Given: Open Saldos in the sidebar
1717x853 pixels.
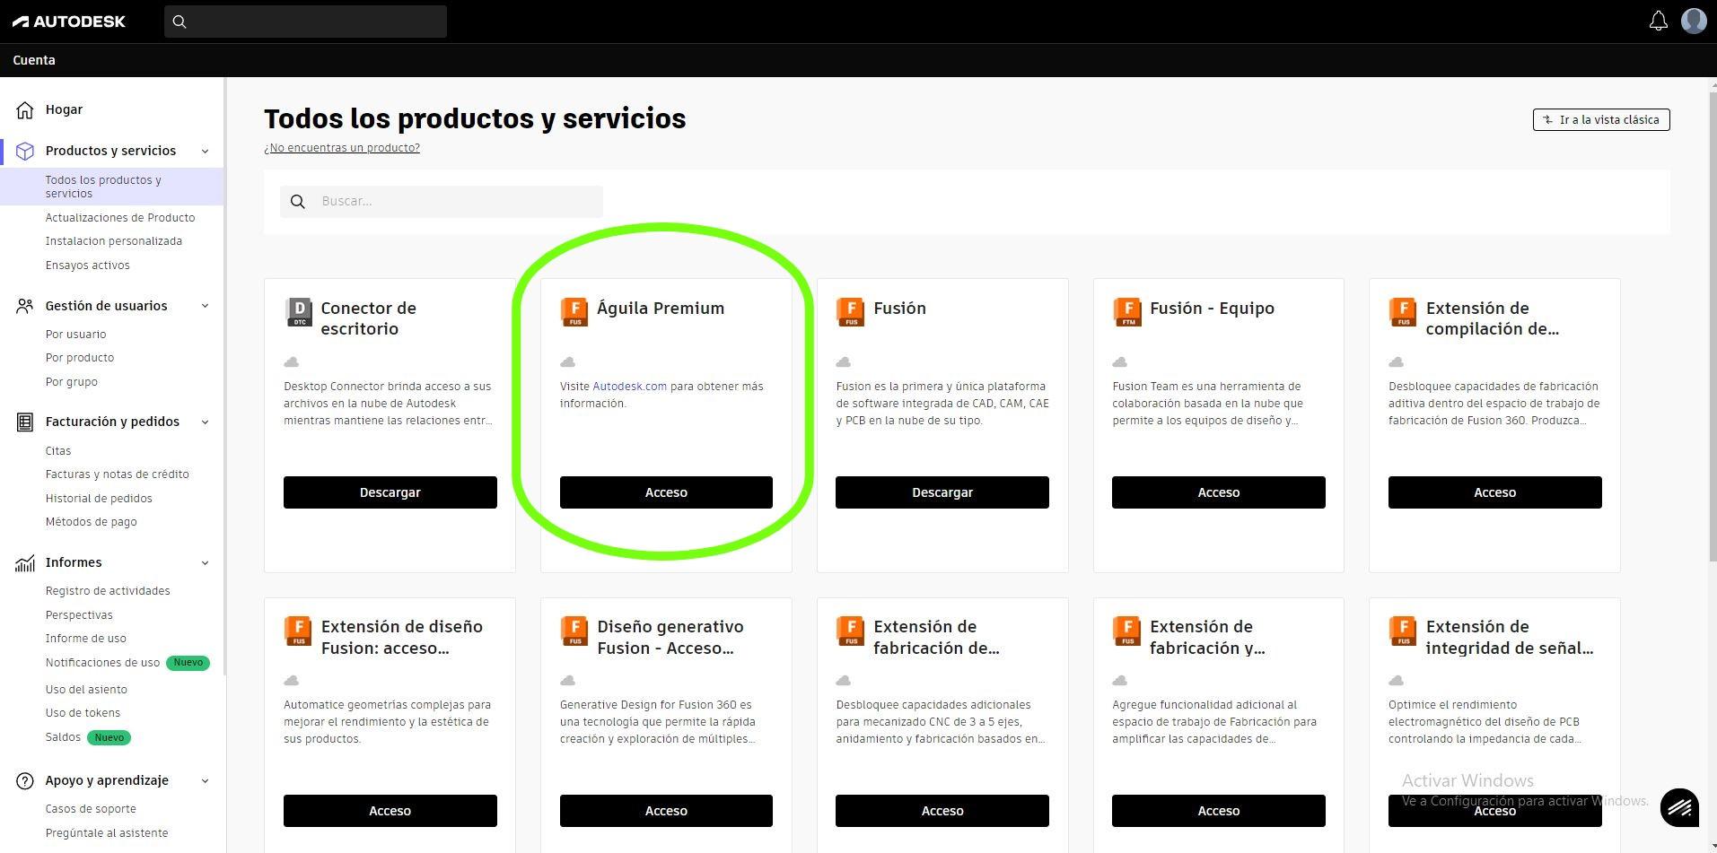Looking at the screenshot, I should [63, 737].
